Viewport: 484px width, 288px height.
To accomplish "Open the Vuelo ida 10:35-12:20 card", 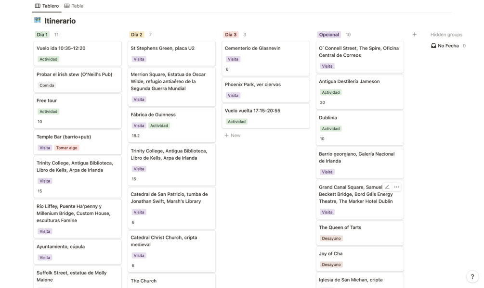I will (x=61, y=48).
